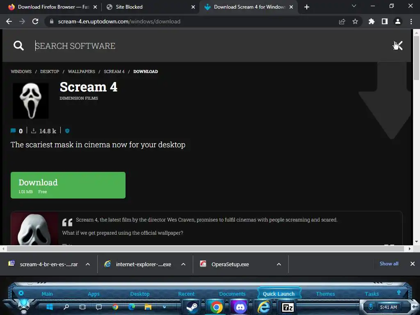The height and width of the screenshot is (315, 420).
Task: Close the Site Blocked tab
Action: tap(193, 7)
